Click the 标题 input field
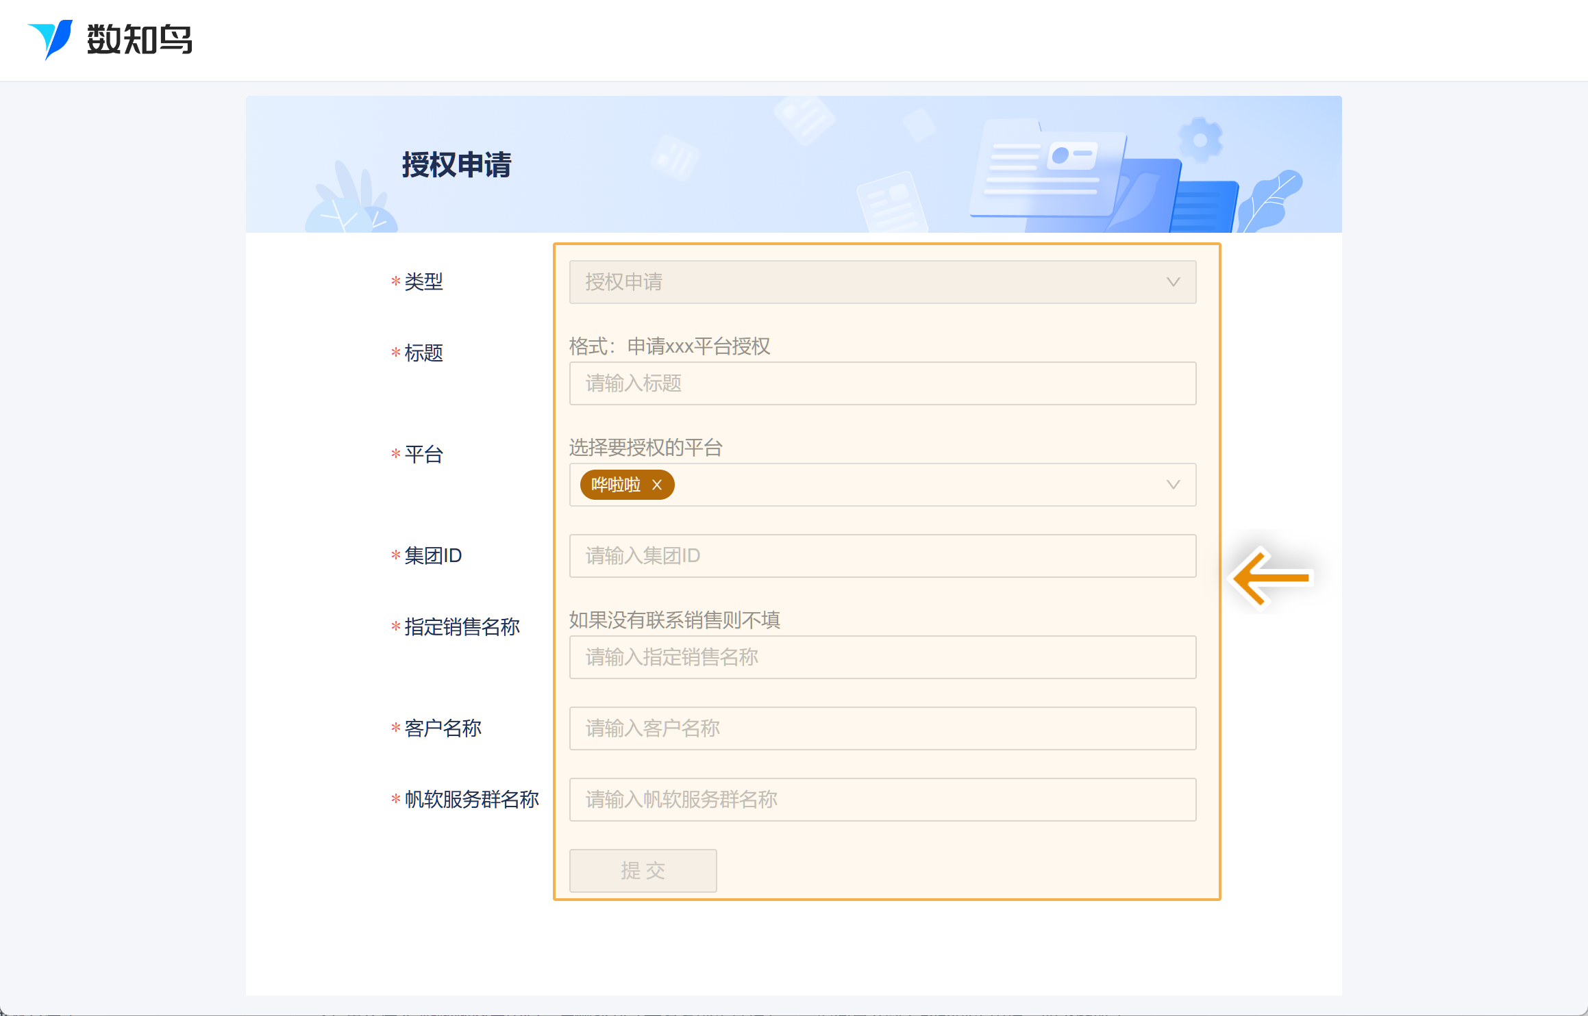 (x=882, y=383)
